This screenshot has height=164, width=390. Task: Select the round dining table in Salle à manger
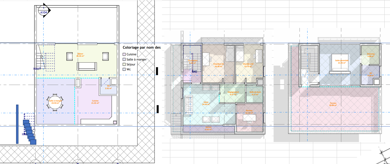point(55,102)
